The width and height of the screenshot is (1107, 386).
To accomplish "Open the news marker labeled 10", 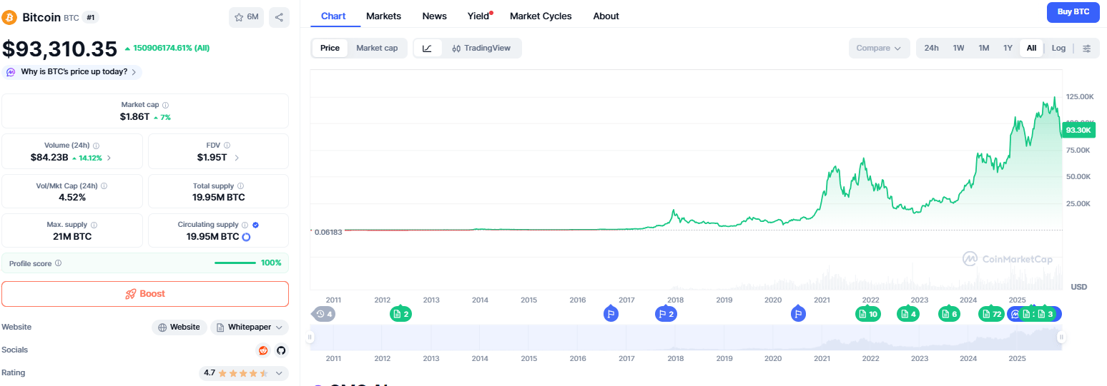I will click(x=868, y=314).
